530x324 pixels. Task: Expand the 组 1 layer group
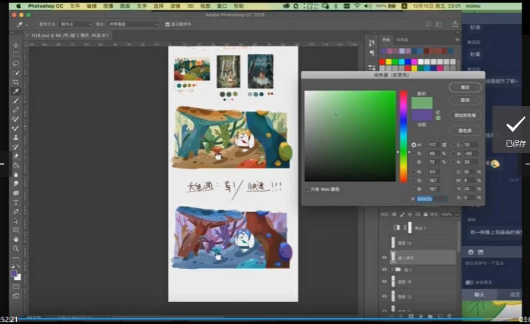(391, 269)
